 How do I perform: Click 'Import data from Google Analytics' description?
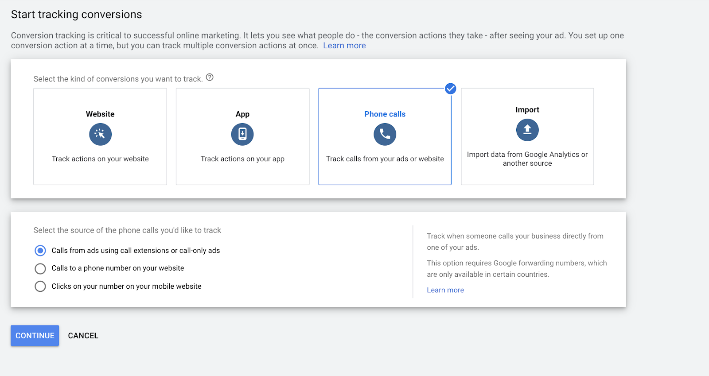tap(527, 159)
